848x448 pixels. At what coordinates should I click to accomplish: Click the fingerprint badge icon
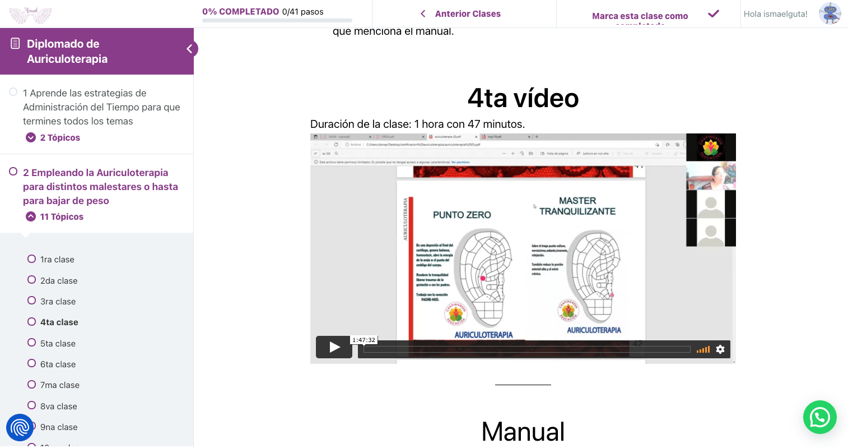coord(20,428)
